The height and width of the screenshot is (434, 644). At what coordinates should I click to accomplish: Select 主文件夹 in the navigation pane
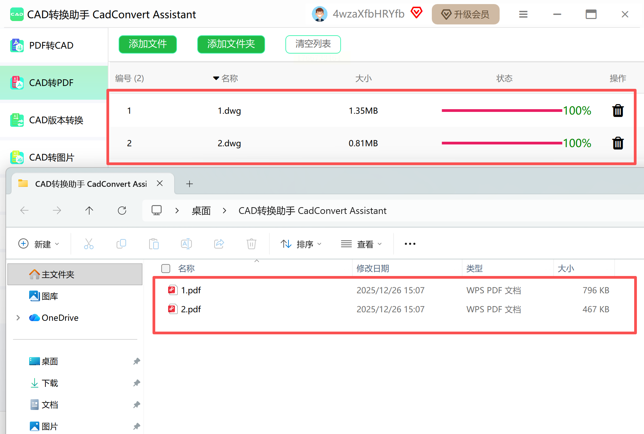[x=75, y=274]
